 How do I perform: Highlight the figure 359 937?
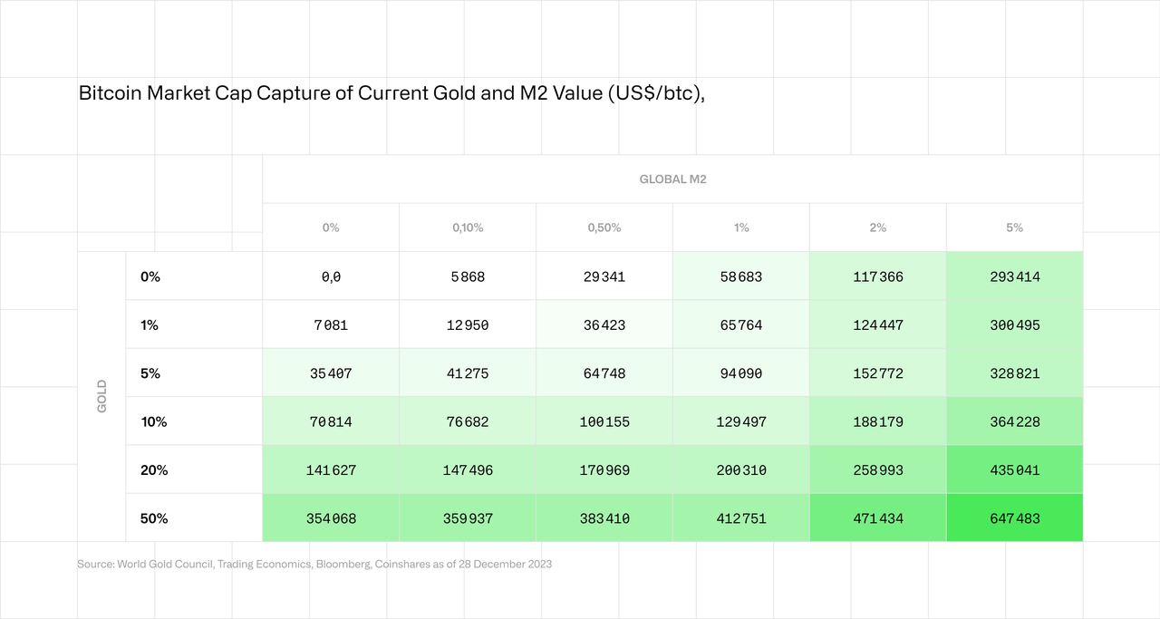pos(468,518)
